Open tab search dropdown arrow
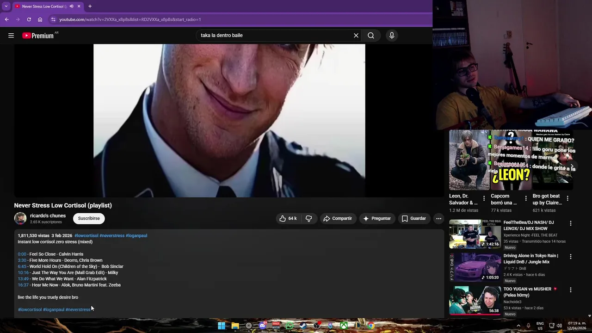Screen dimensions: 592x333 click(x=6, y=6)
